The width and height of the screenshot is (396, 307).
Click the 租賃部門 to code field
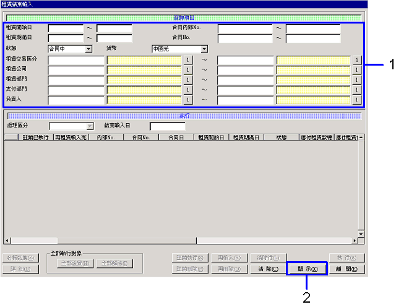pyautogui.click(x=245, y=80)
